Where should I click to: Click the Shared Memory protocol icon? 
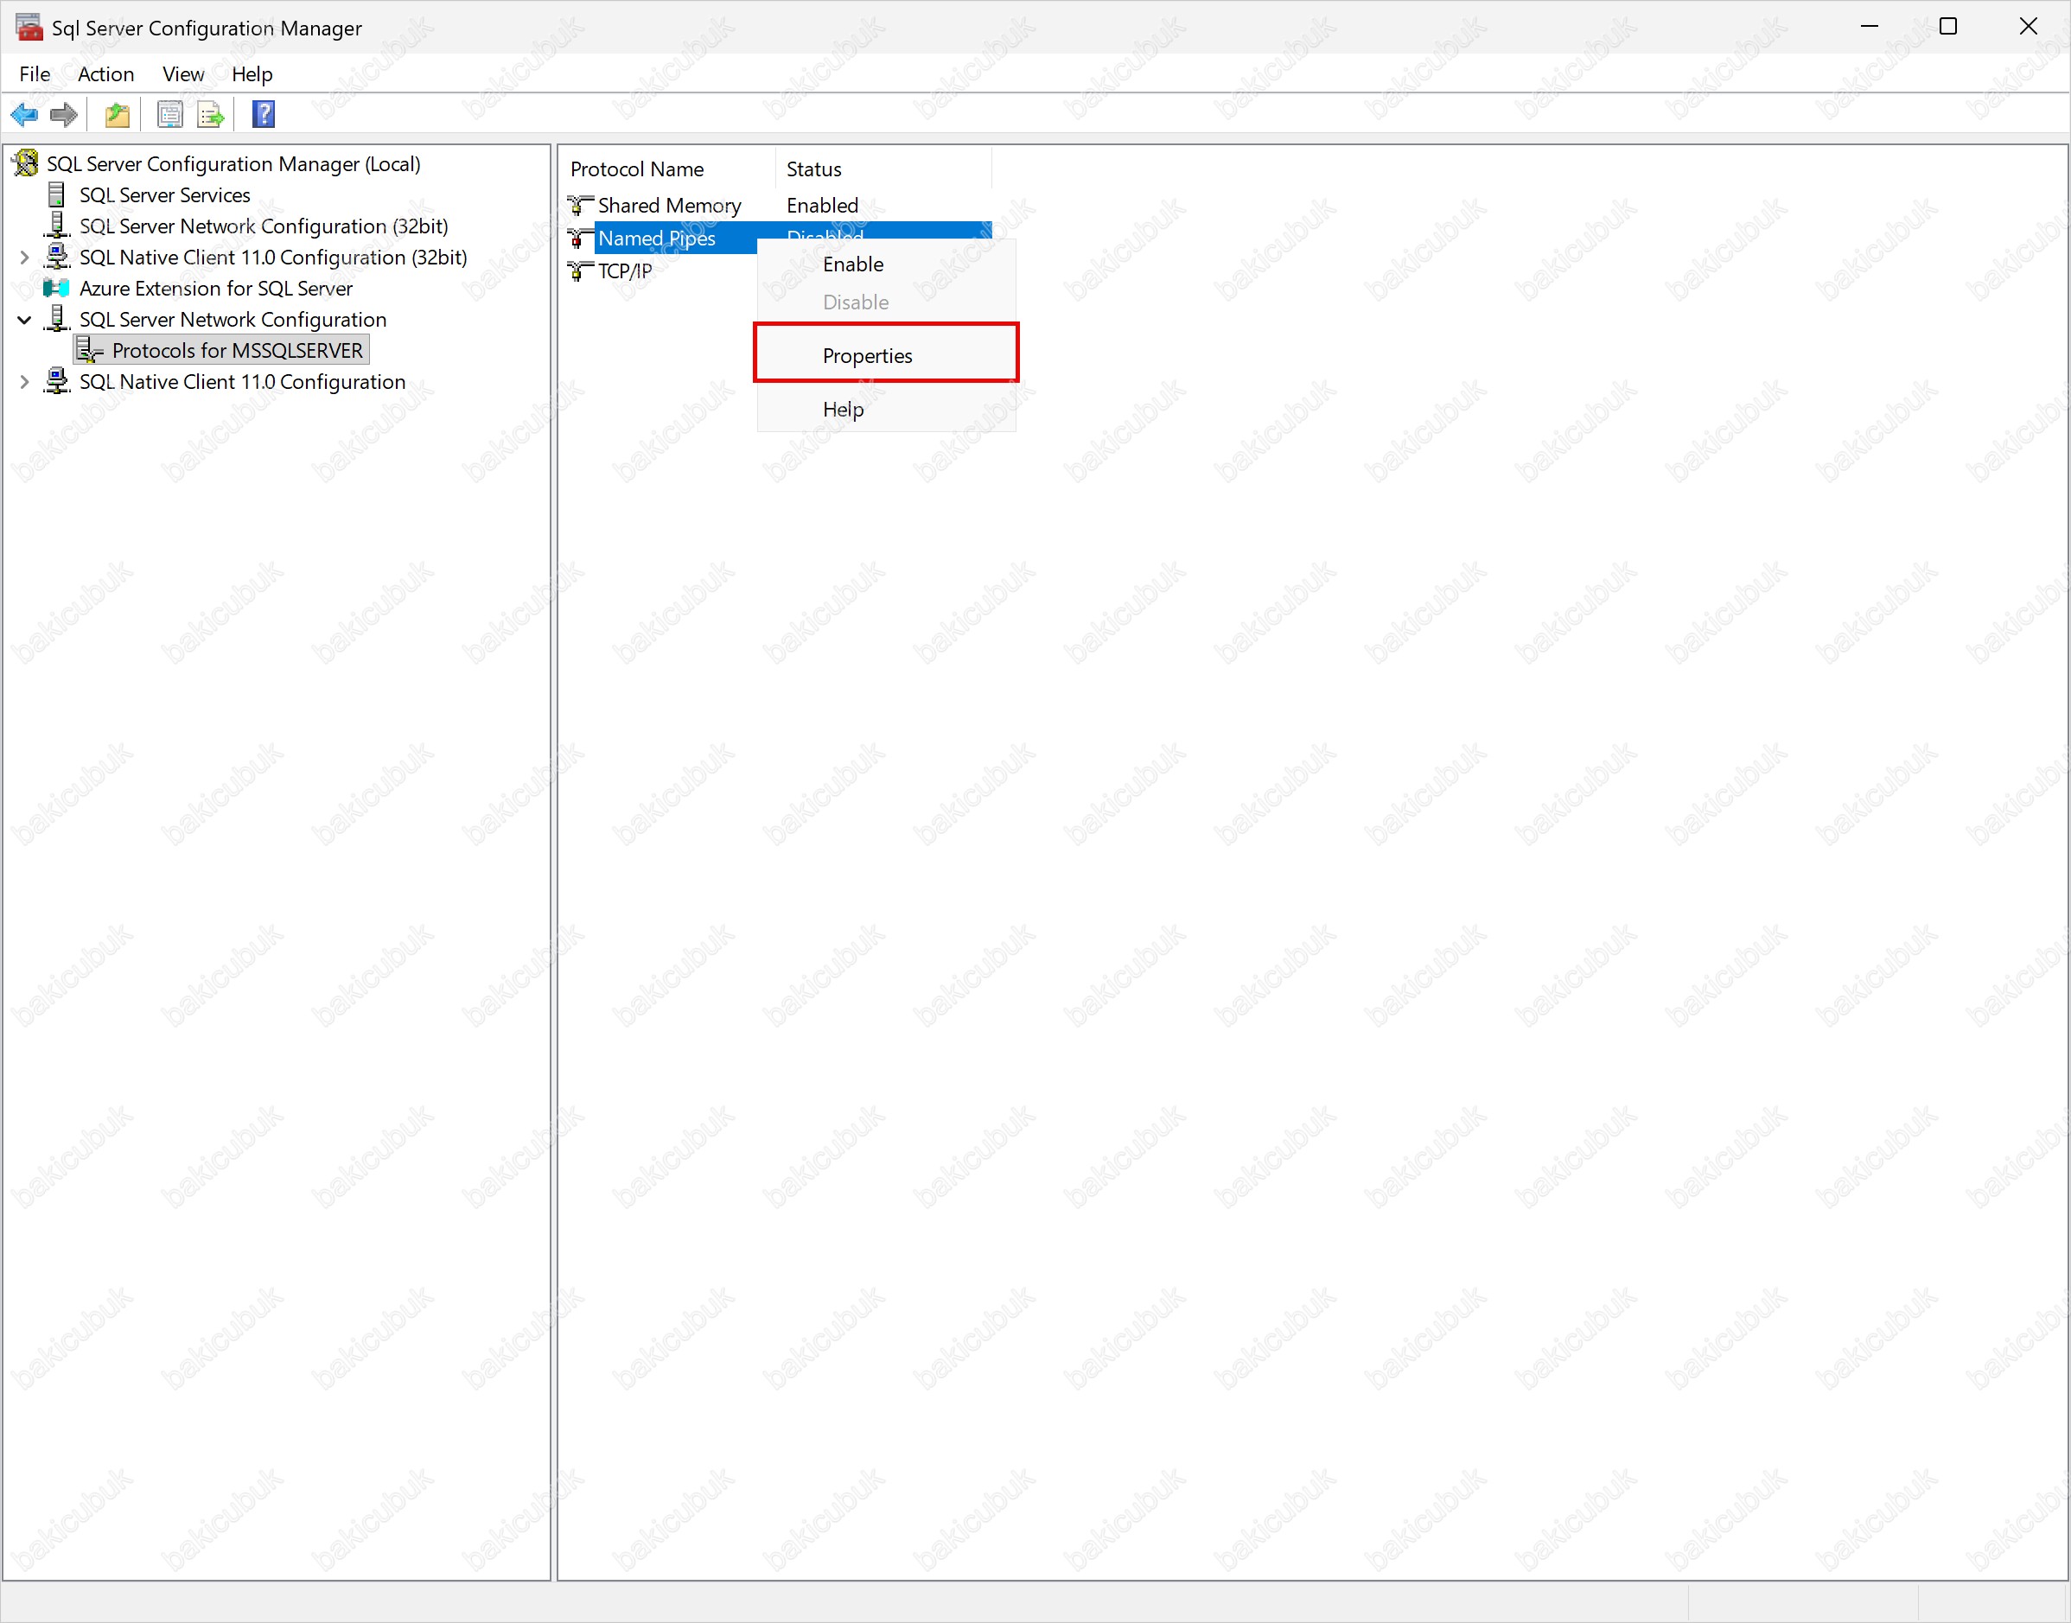[579, 205]
